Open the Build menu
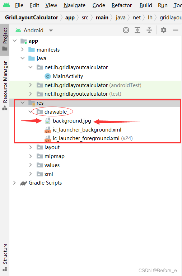The image size is (182, 276). [146, 5]
